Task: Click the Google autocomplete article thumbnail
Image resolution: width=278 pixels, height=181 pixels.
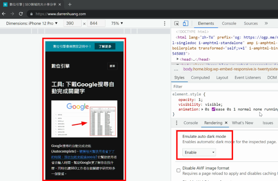Action: tap(84, 119)
